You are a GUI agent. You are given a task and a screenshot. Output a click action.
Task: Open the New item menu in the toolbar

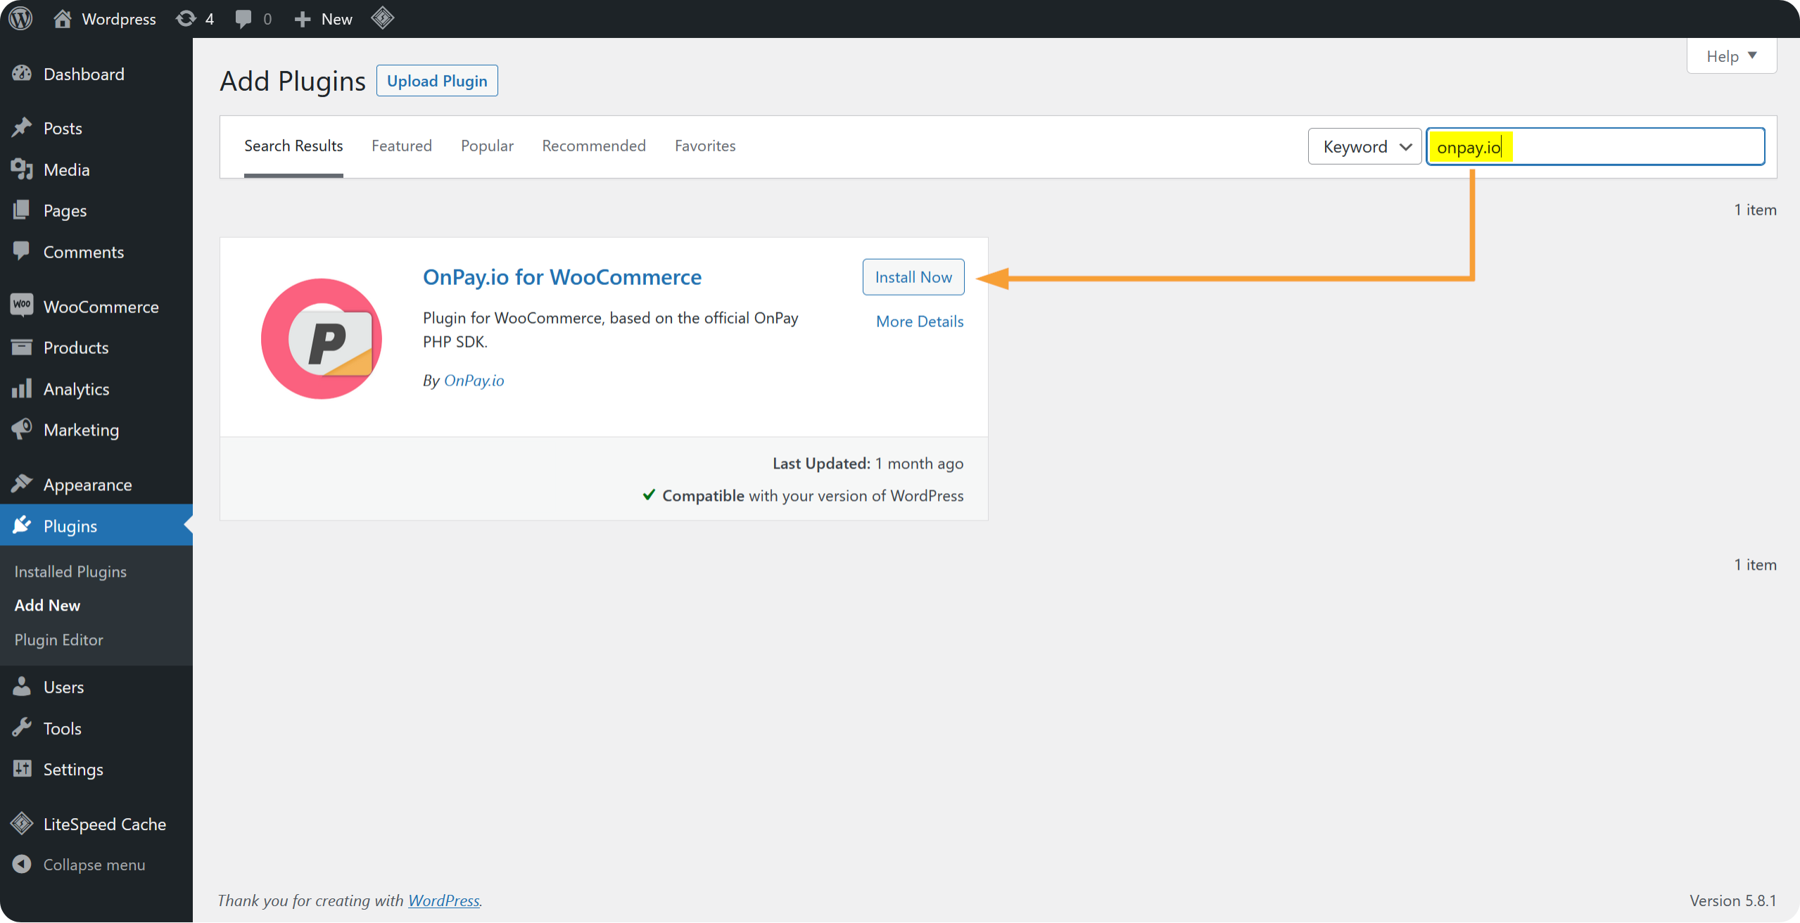322,18
